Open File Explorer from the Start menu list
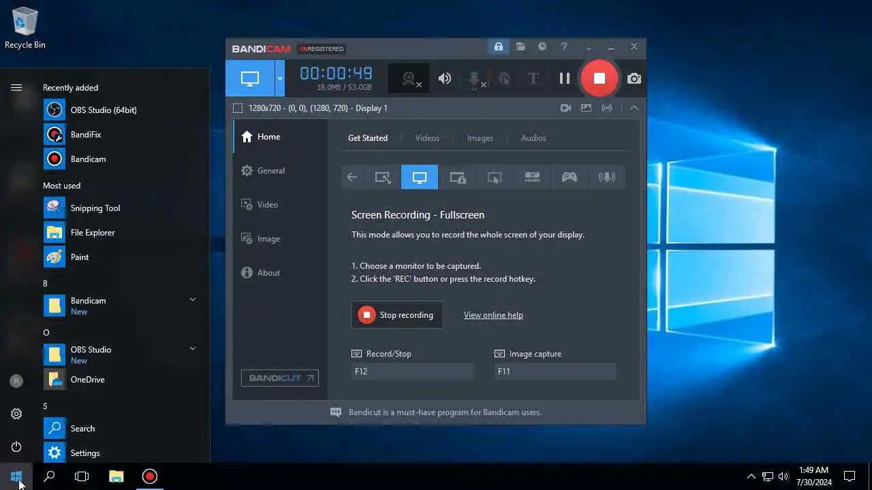Screen dimensions: 872x490 (x=123, y=232)
